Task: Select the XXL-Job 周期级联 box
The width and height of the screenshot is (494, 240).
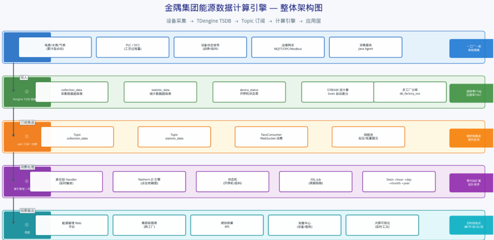Action: point(316,182)
